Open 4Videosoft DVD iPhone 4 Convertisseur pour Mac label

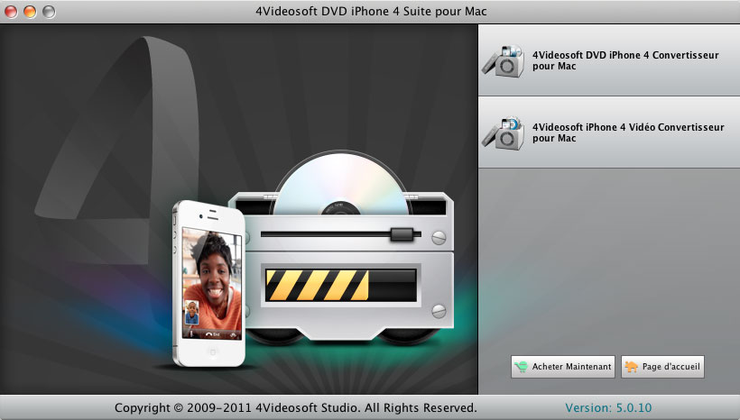[x=625, y=60]
